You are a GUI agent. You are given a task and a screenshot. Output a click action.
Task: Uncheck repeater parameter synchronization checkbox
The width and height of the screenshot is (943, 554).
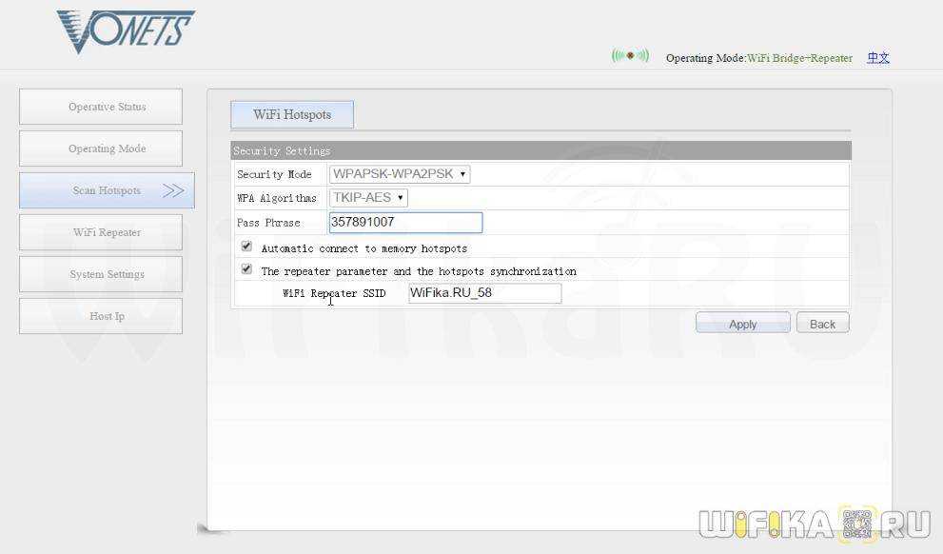pos(246,269)
